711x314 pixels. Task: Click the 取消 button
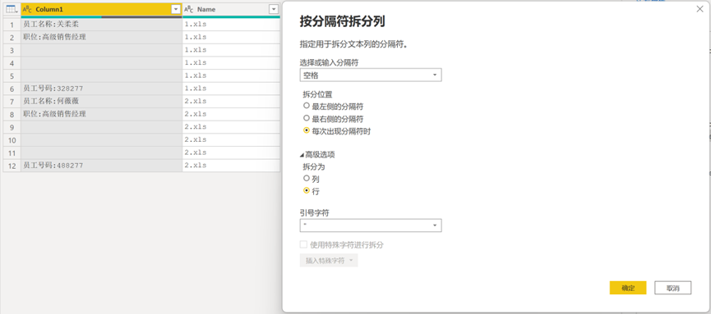click(x=673, y=288)
